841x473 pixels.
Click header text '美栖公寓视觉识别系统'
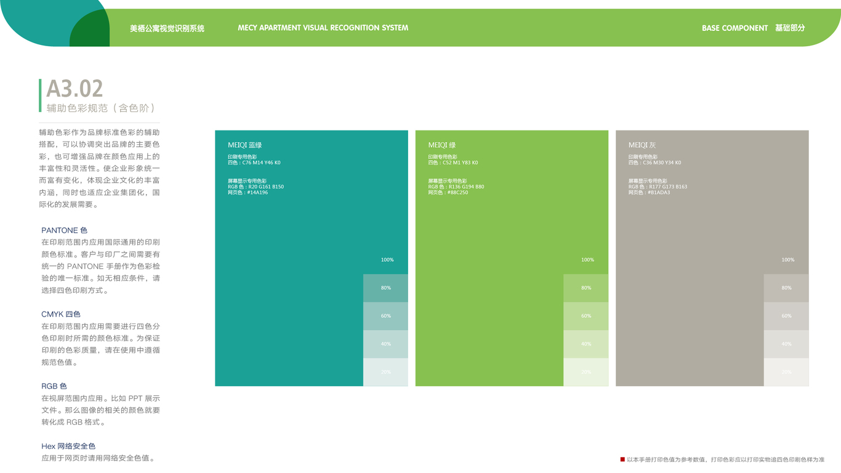[x=167, y=28]
